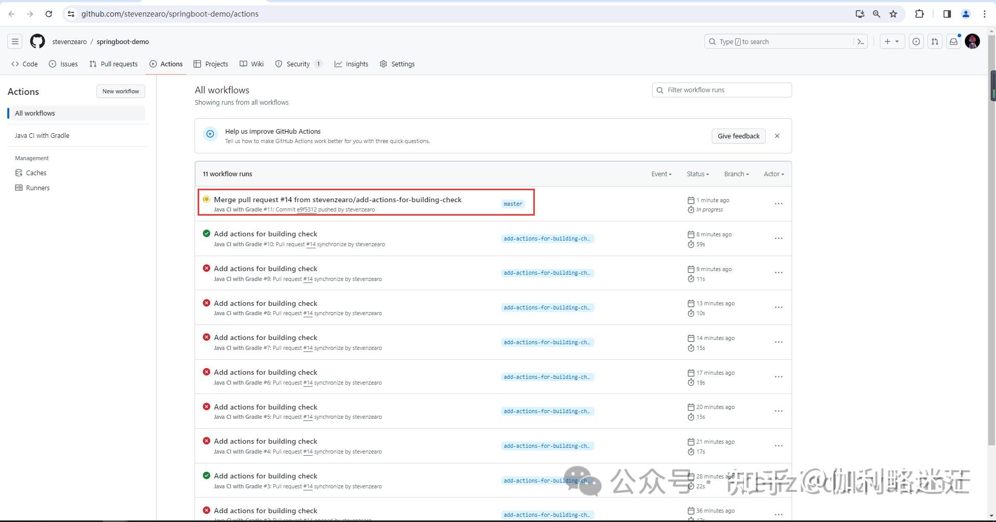Select Runners in the Management sidebar
This screenshot has width=996, height=522.
point(37,188)
